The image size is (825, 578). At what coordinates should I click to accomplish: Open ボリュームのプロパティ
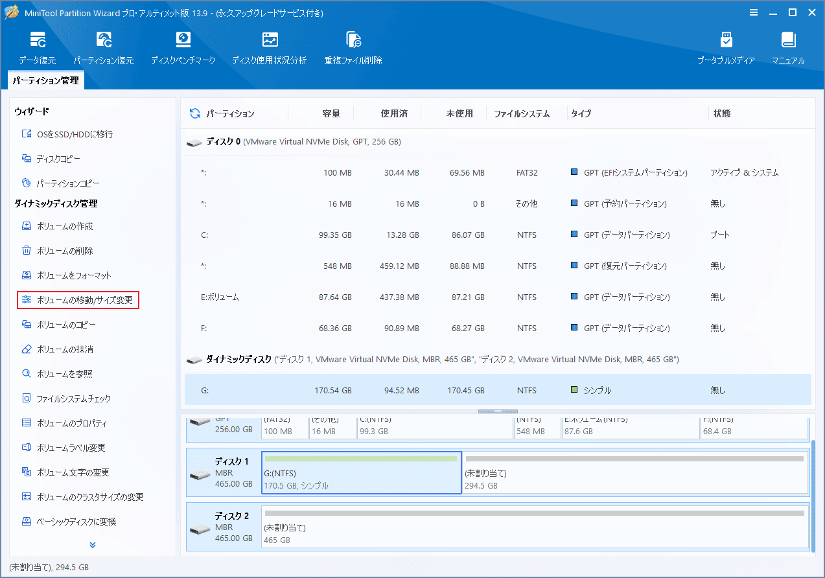pos(64,423)
